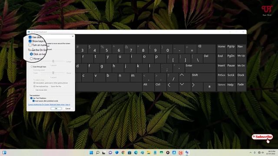
Task: Launch Google Chrome from taskbar
Action: (123, 153)
